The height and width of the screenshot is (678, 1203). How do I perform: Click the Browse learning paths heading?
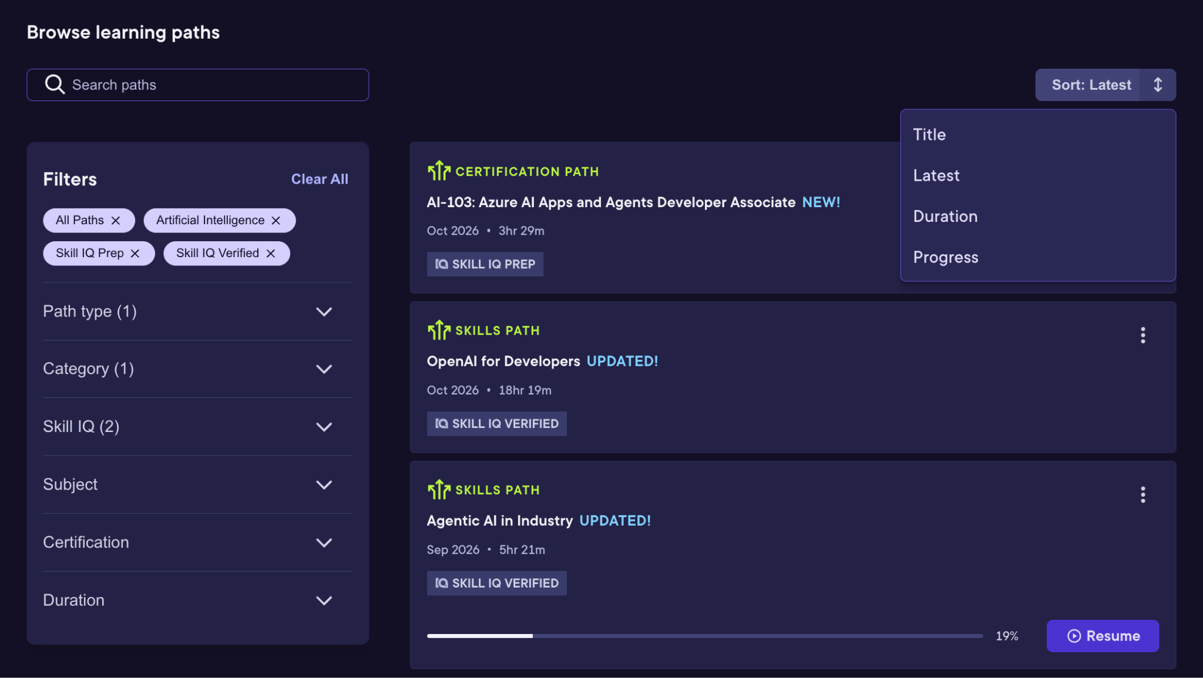click(123, 32)
